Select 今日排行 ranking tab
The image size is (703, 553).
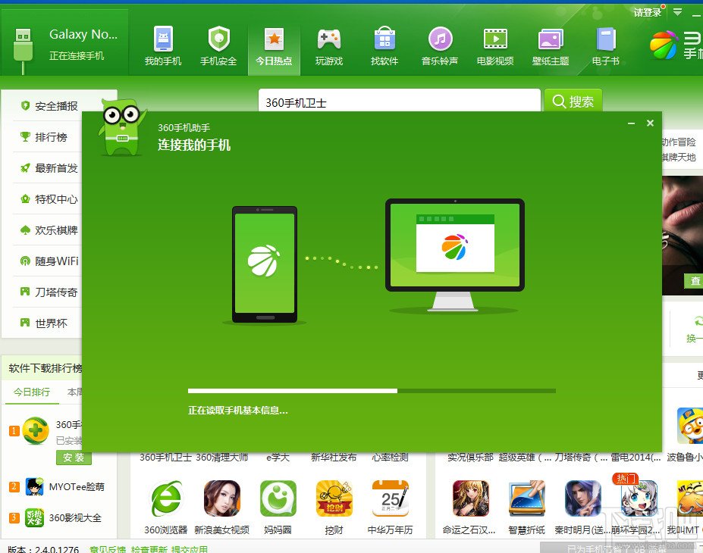[x=31, y=392]
